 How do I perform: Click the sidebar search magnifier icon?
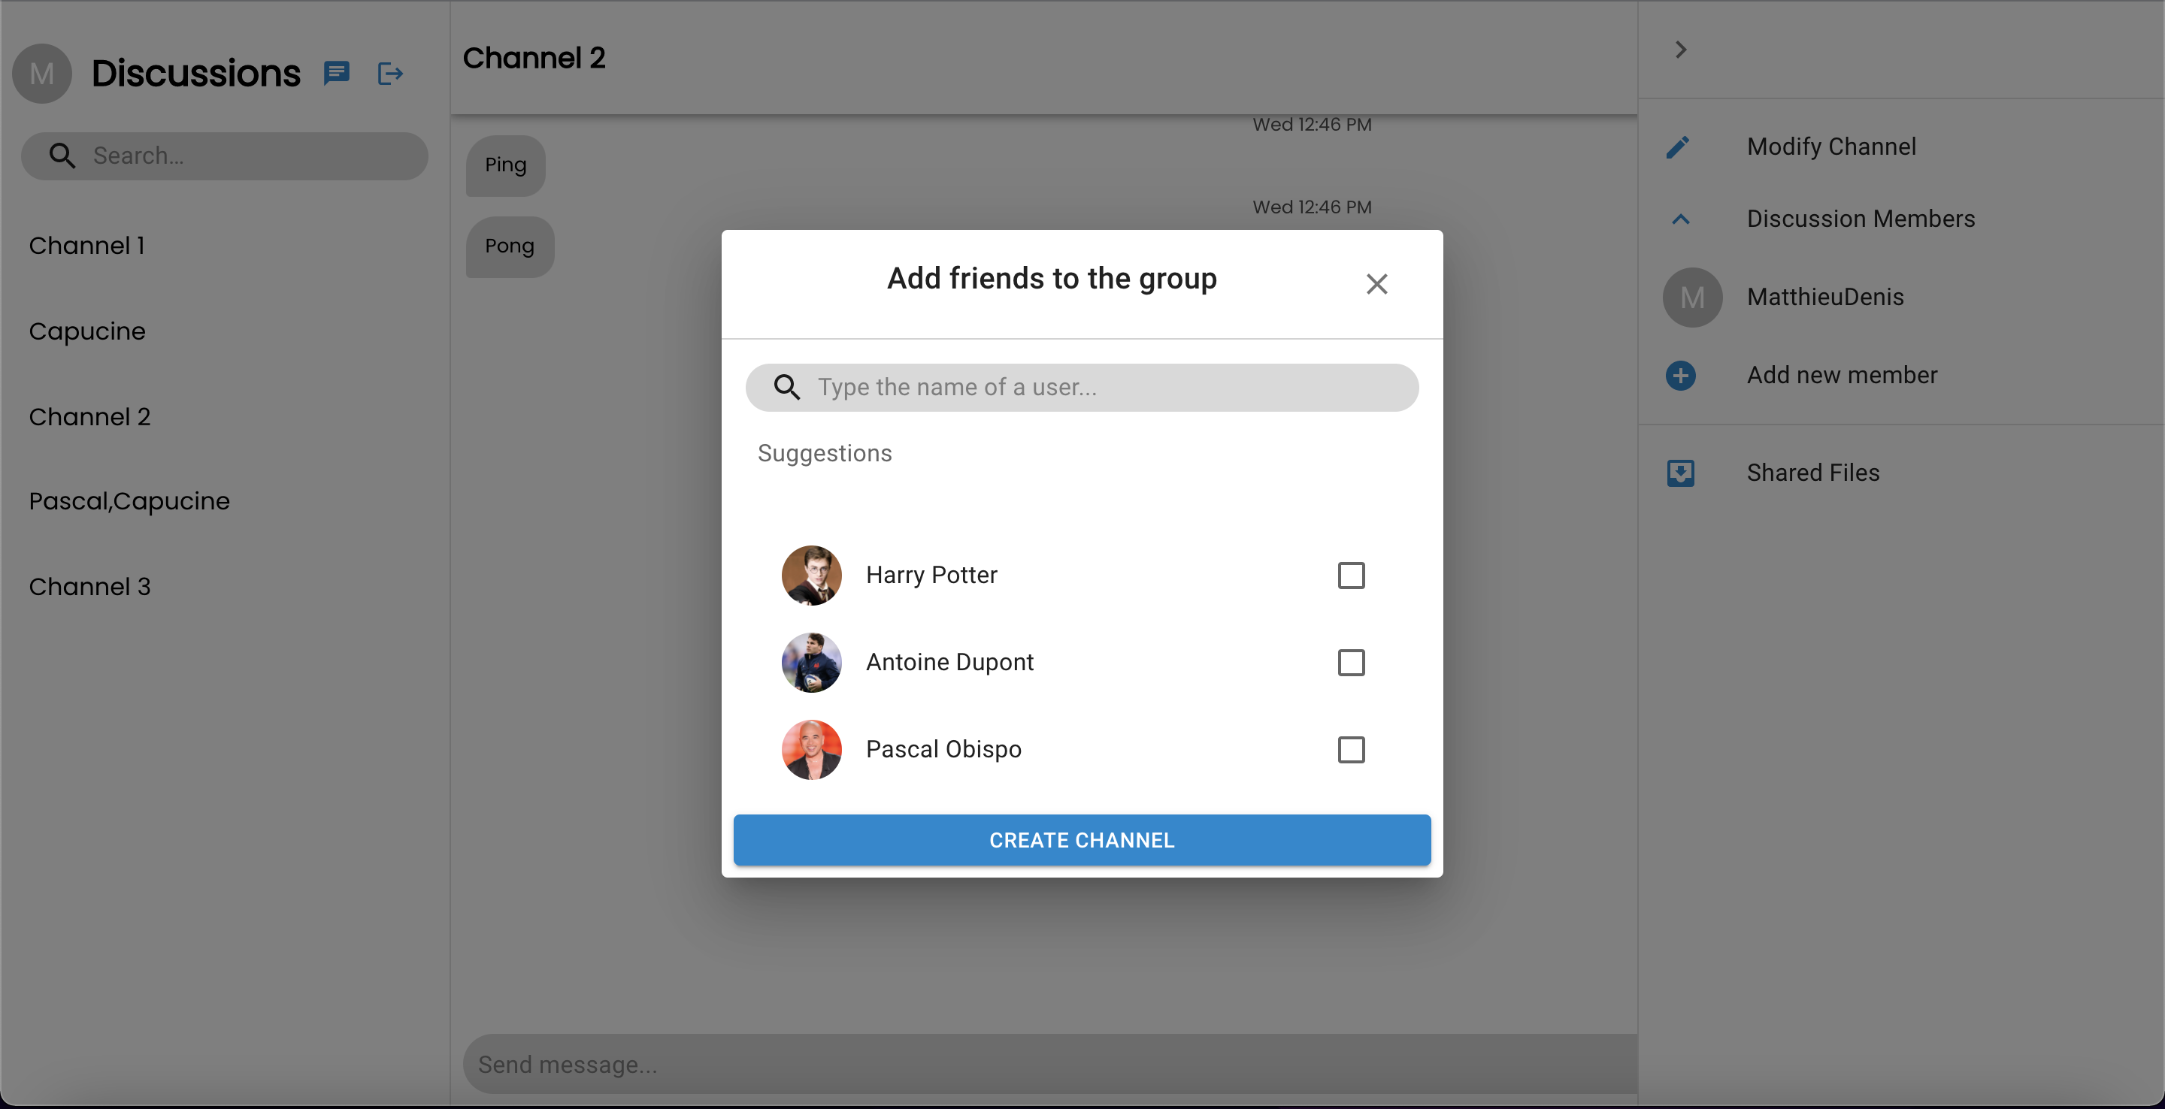coord(62,156)
